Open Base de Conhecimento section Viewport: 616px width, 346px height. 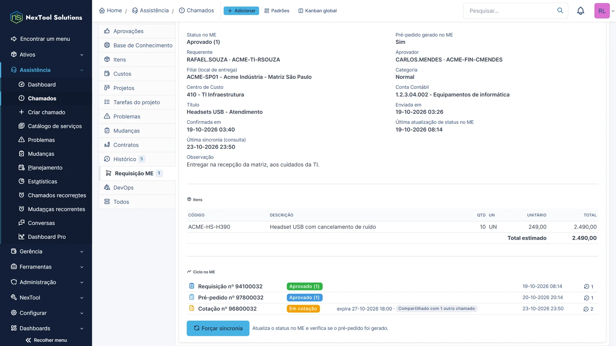(x=137, y=45)
